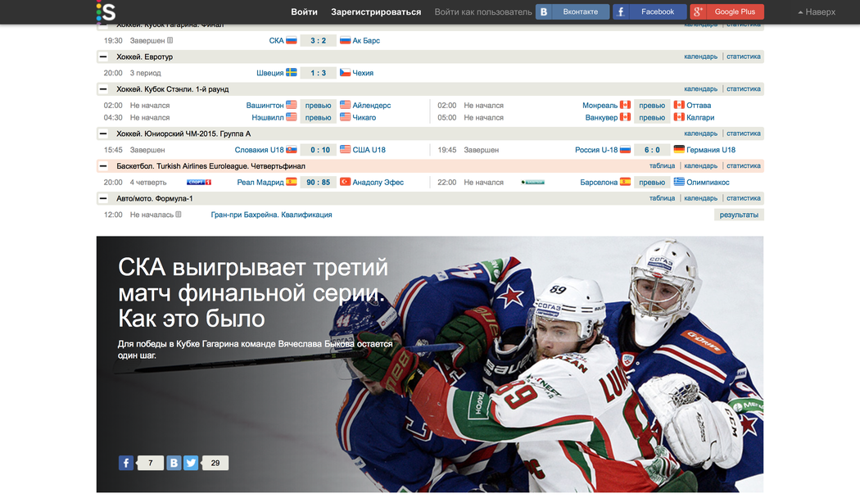Log in with Google Plus button
The image size is (860, 498).
[x=726, y=11]
